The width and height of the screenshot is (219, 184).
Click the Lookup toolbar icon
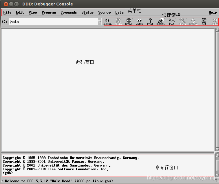[x=107, y=22]
